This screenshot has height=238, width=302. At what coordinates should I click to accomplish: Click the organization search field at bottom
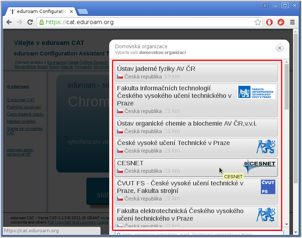click(x=199, y=233)
